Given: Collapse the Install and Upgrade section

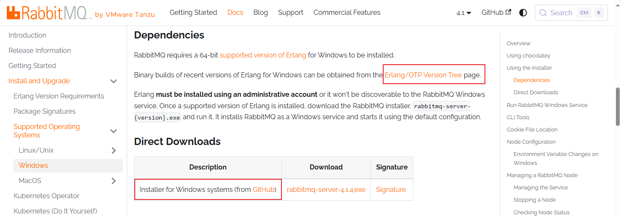Looking at the screenshot, I should pyautogui.click(x=114, y=81).
